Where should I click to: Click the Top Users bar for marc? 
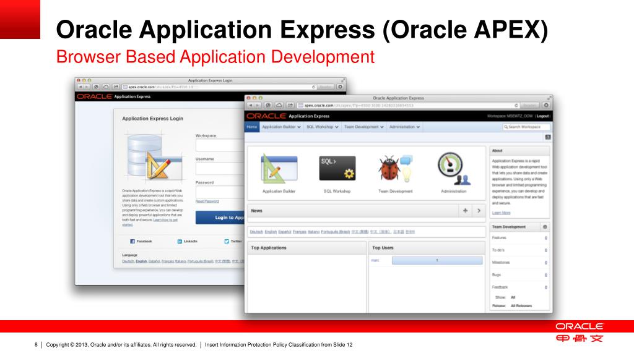[437, 260]
